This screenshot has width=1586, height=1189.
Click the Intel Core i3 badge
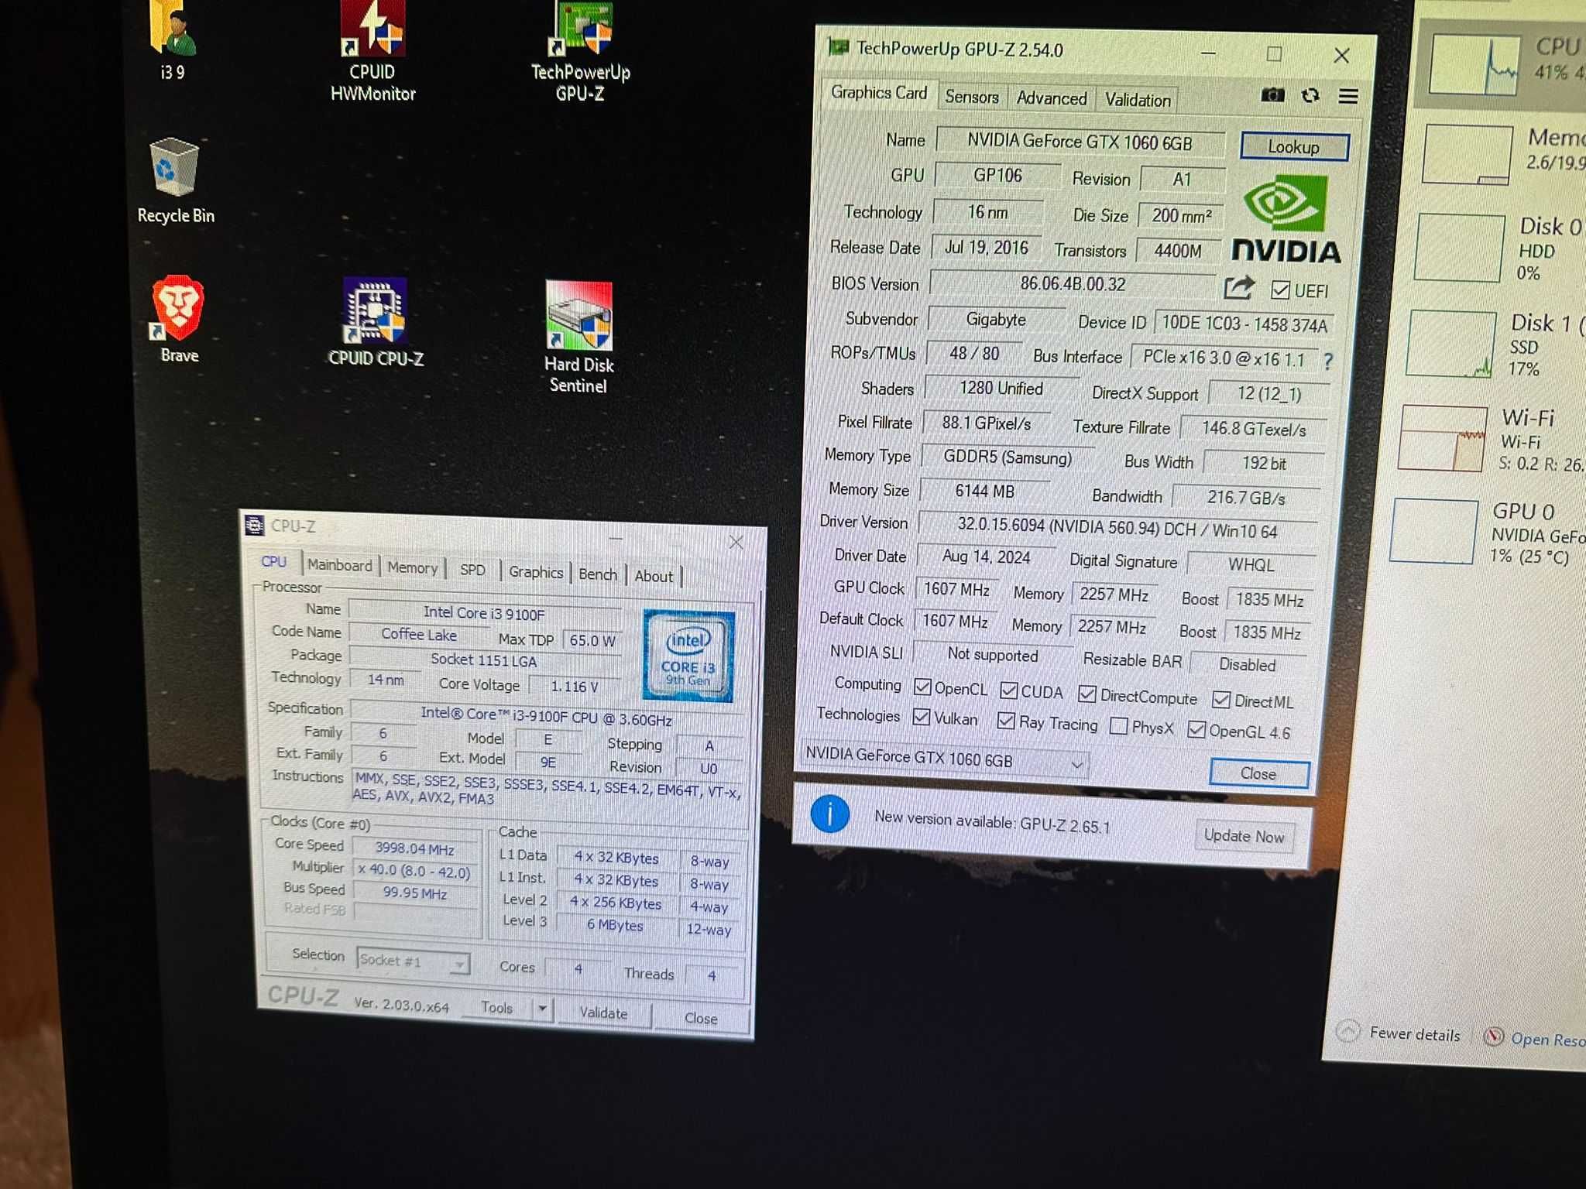coord(688,656)
